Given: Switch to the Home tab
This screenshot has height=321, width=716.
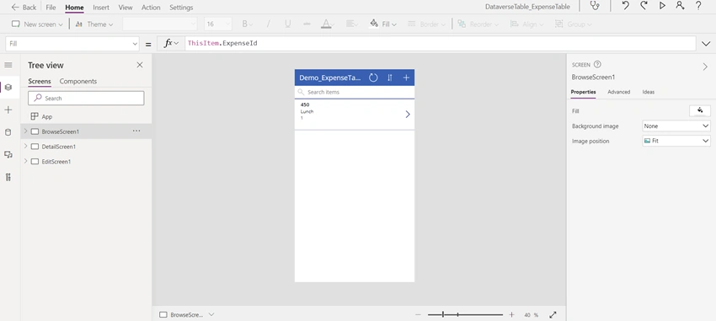Looking at the screenshot, I should (74, 8).
